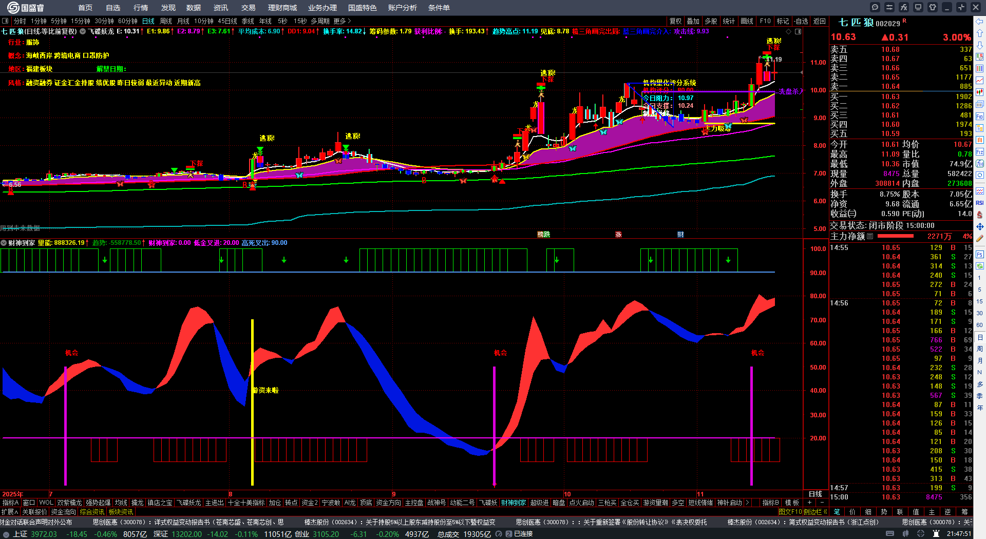Click the blue left arrow sidebar icon

click(x=980, y=22)
